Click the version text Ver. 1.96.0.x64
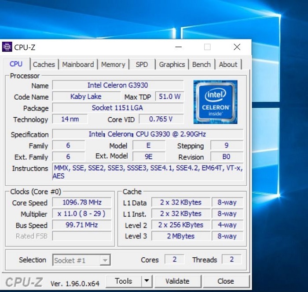308x292 pixels. pyautogui.click(x=75, y=284)
